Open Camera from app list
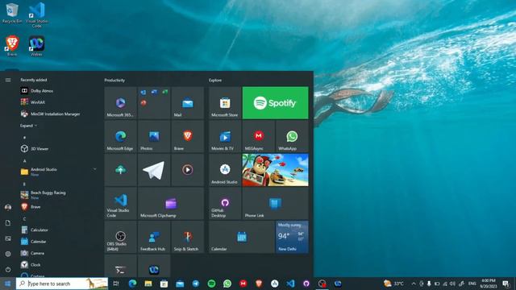This screenshot has height=290, width=516. tap(59, 253)
